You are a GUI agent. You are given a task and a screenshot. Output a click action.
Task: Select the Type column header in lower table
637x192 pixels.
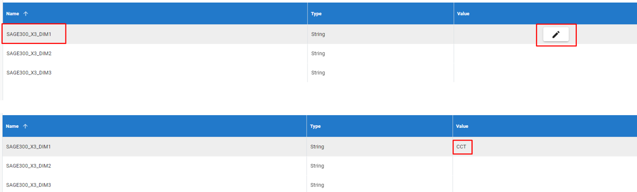[316, 126]
